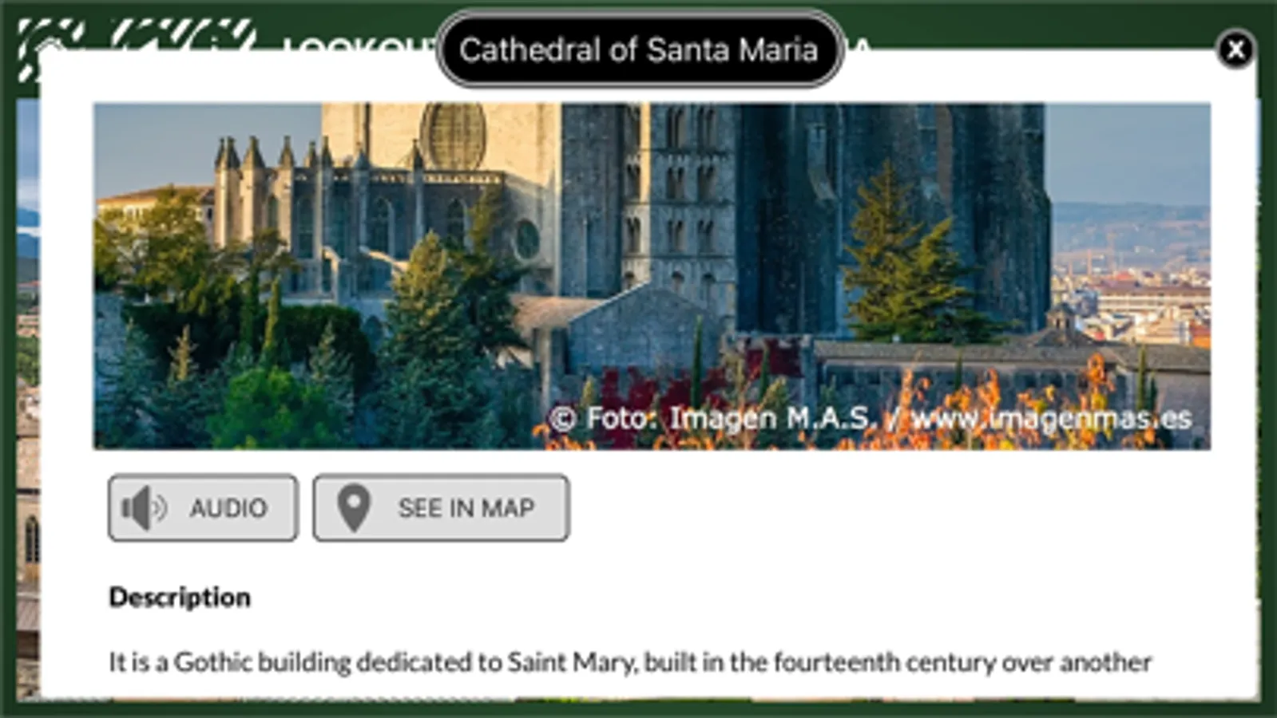This screenshot has height=718, width=1277.
Task: Click the map pin icon on SEE IN MAP
Action: pyautogui.click(x=353, y=507)
